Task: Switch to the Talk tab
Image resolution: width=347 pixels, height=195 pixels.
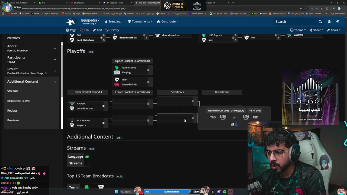Action: pyautogui.click(x=85, y=30)
